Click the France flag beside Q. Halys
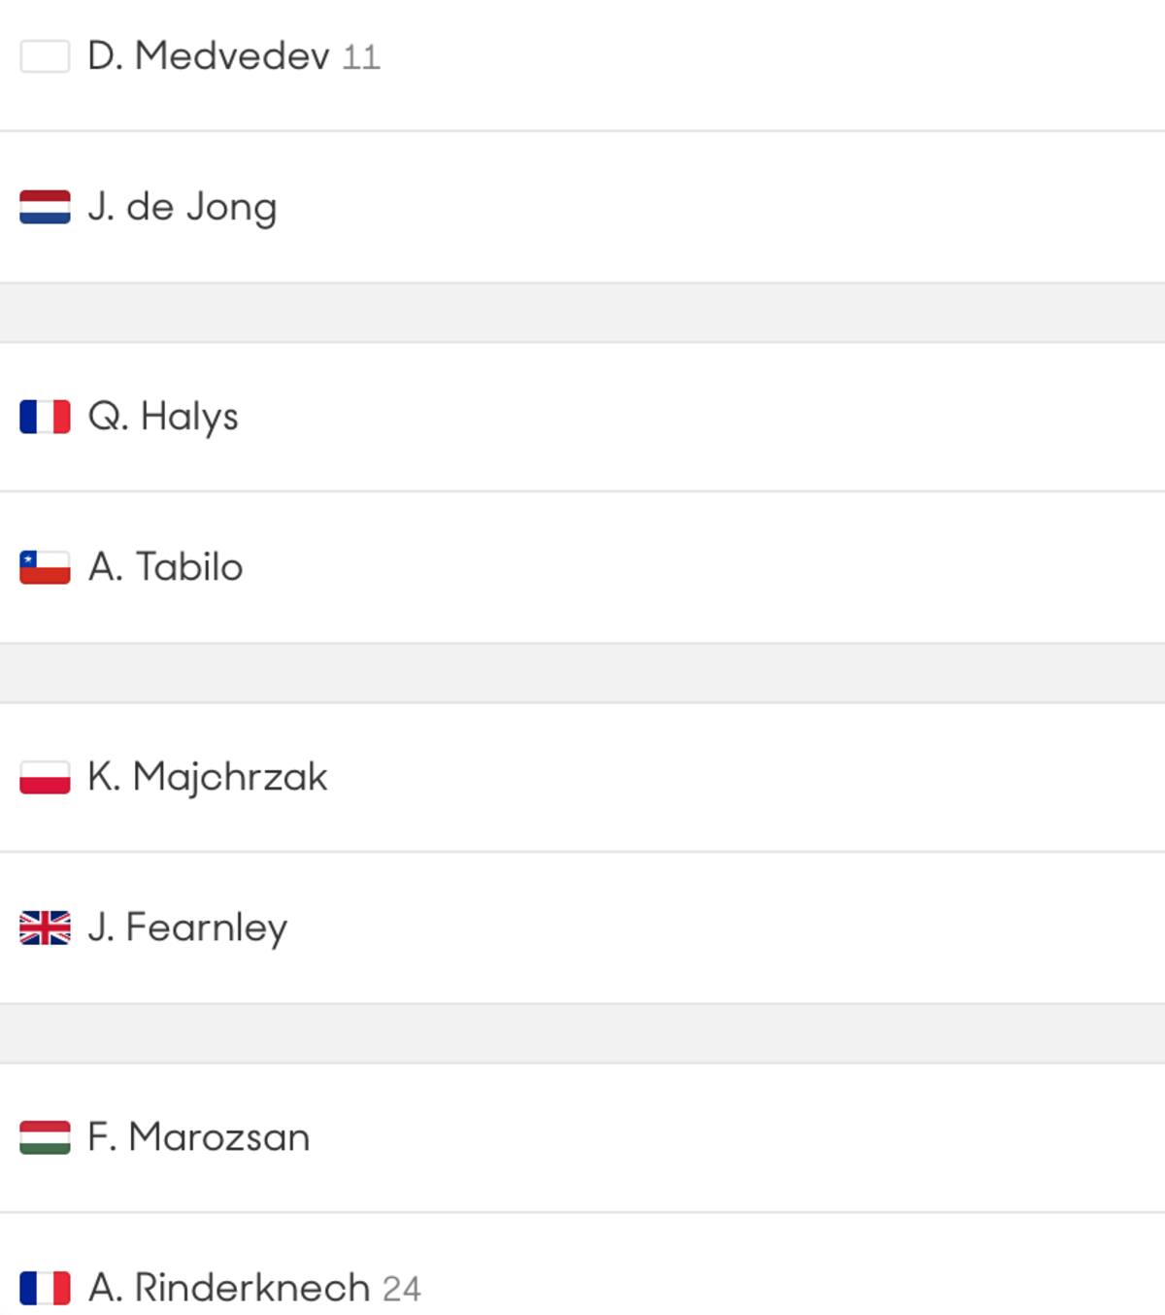Screen dimensions: 1165x1315 (44, 416)
